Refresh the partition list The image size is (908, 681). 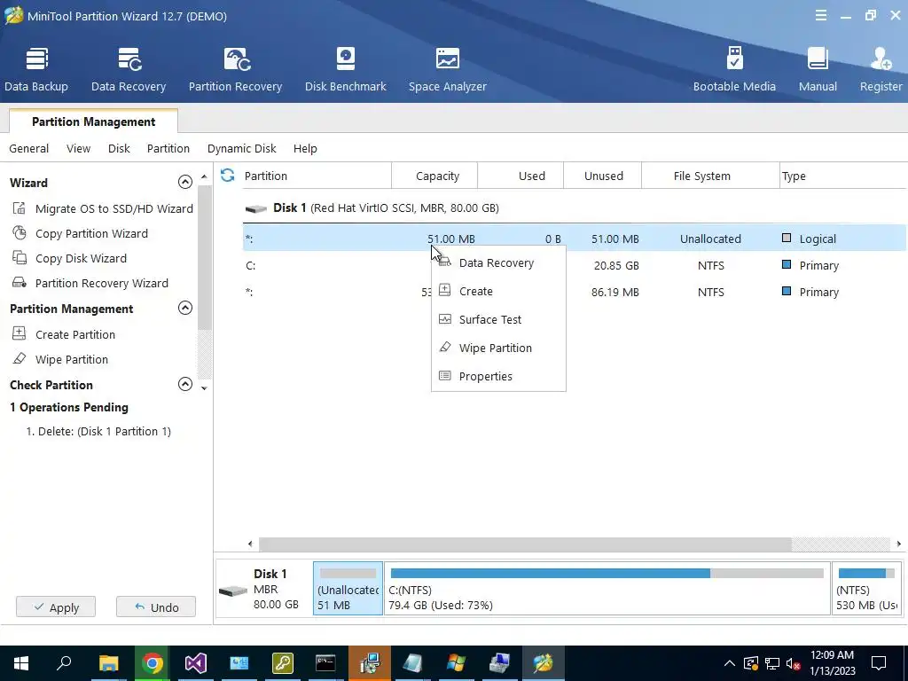[228, 175]
